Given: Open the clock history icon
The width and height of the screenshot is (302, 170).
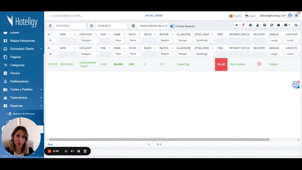Looking at the screenshot, I should click(279, 25).
